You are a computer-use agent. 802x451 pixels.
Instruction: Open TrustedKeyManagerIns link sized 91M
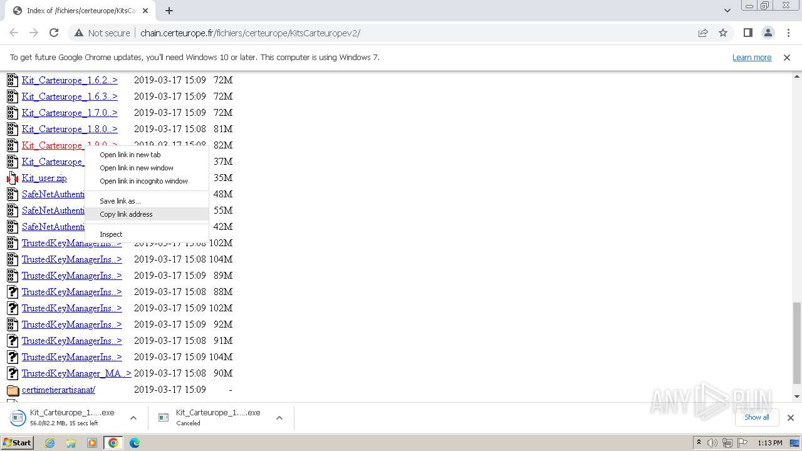click(72, 341)
